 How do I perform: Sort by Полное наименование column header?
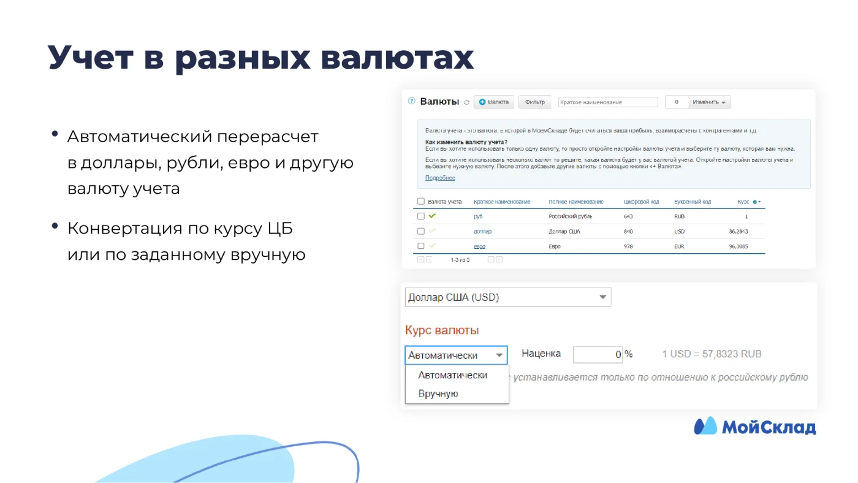coord(576,202)
